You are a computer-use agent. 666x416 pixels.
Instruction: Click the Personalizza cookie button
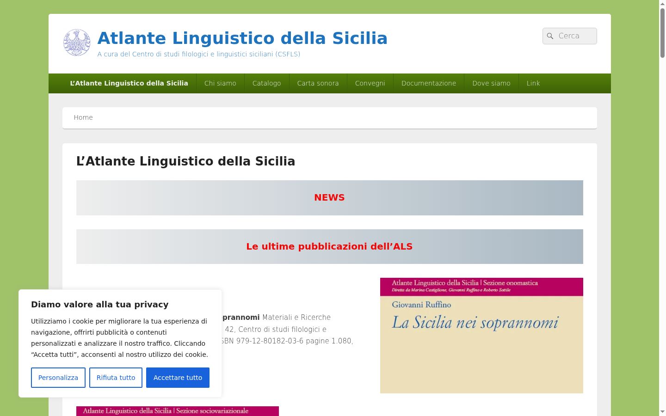(x=58, y=378)
